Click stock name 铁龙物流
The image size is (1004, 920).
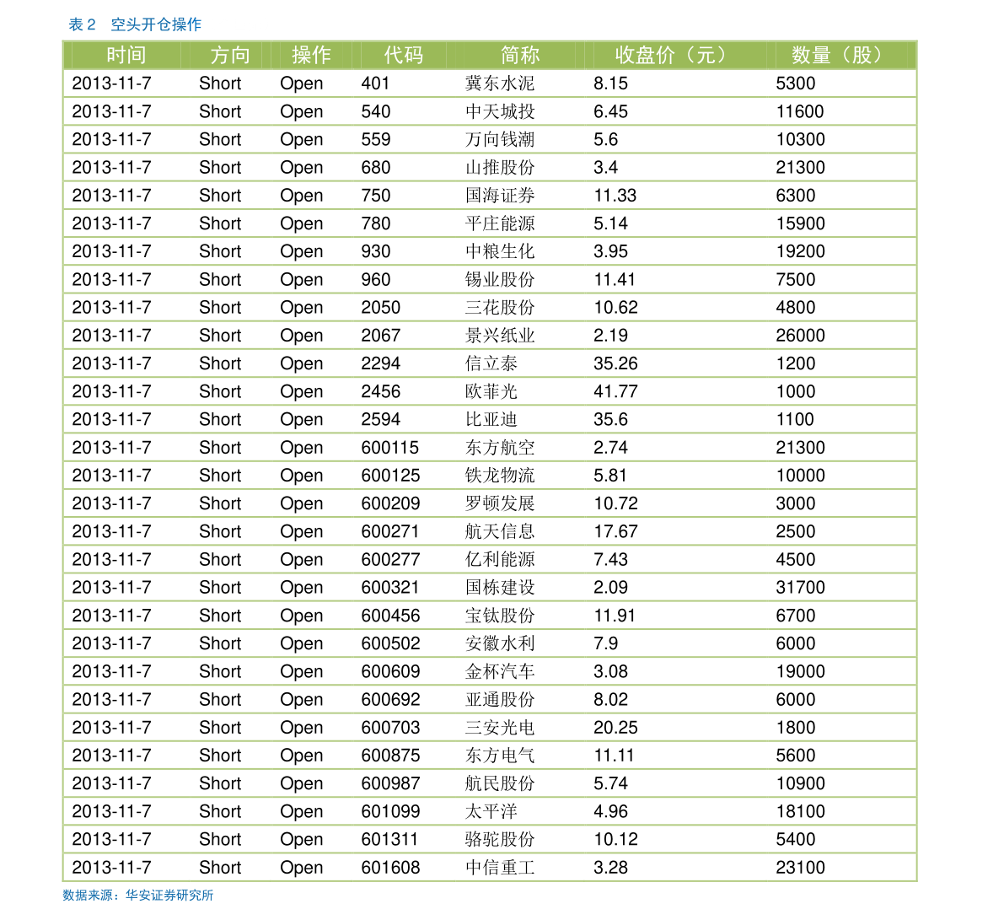tap(499, 476)
